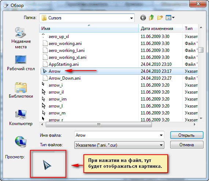Click vertical scrollbar down arrow

click(201, 118)
